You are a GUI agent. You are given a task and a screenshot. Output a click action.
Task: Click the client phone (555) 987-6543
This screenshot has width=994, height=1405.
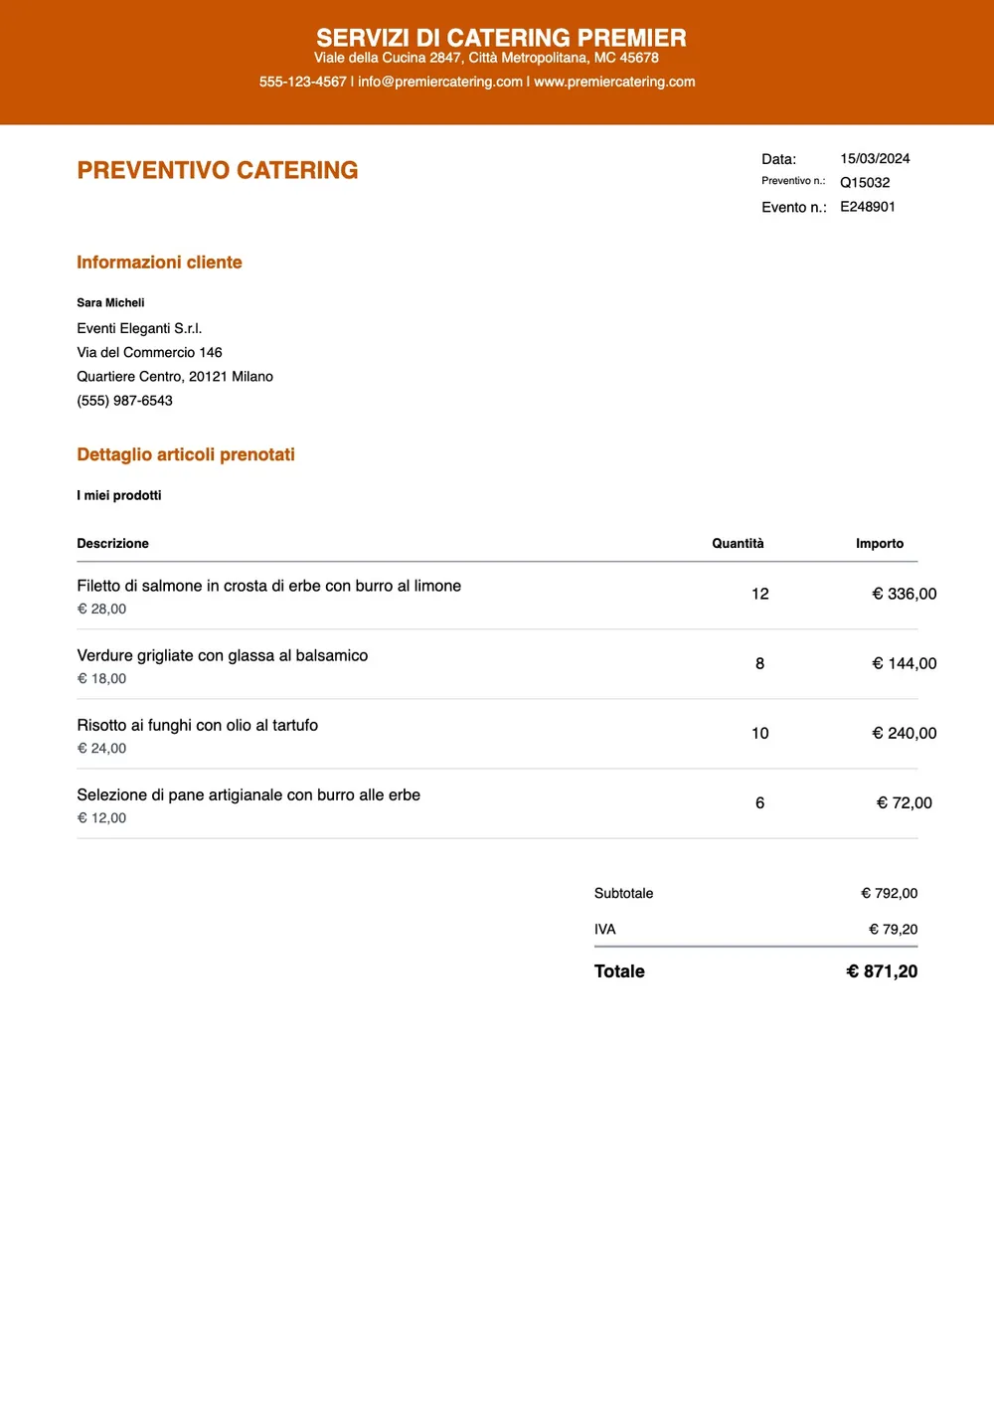point(124,401)
